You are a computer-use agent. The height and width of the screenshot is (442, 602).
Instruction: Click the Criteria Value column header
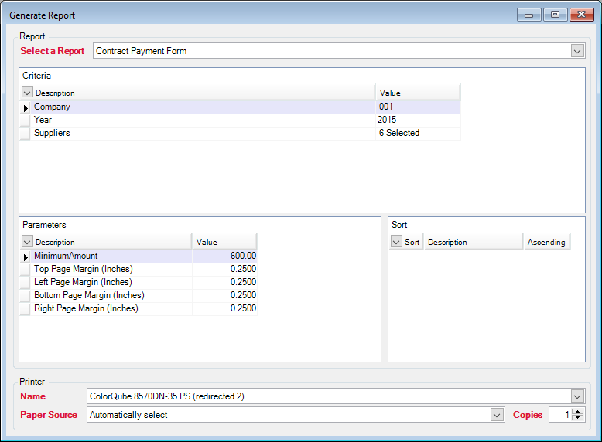(418, 93)
